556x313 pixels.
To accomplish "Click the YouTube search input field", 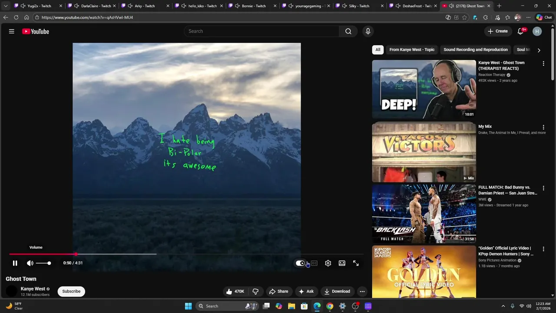I will tap(261, 31).
